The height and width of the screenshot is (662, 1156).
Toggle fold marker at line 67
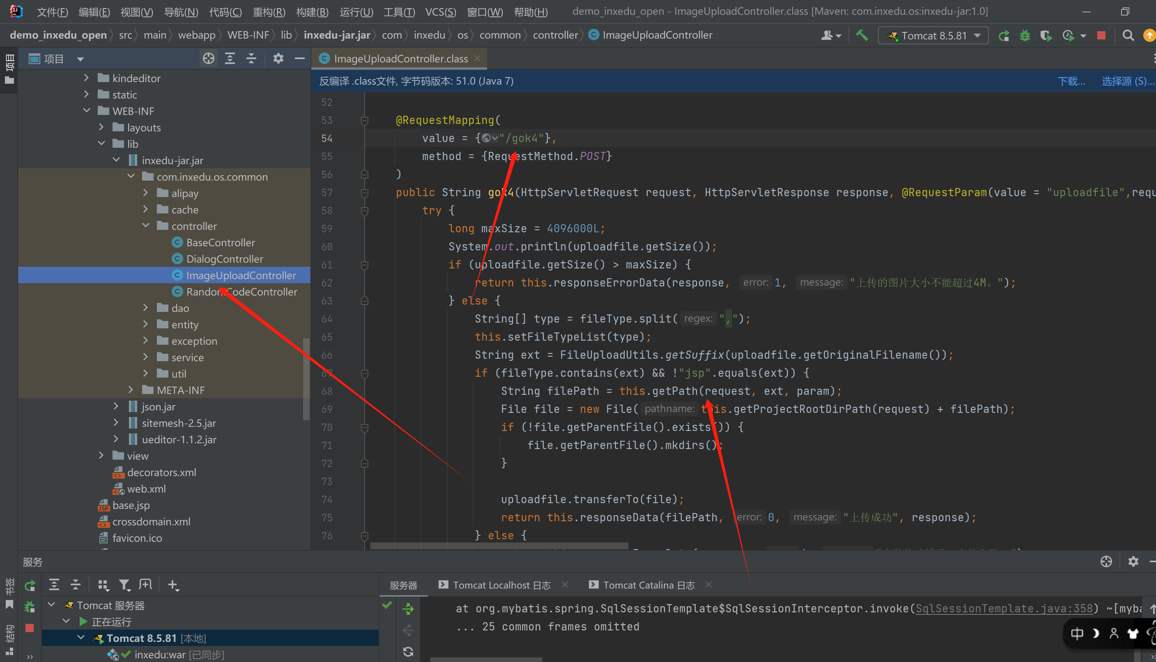tap(364, 373)
